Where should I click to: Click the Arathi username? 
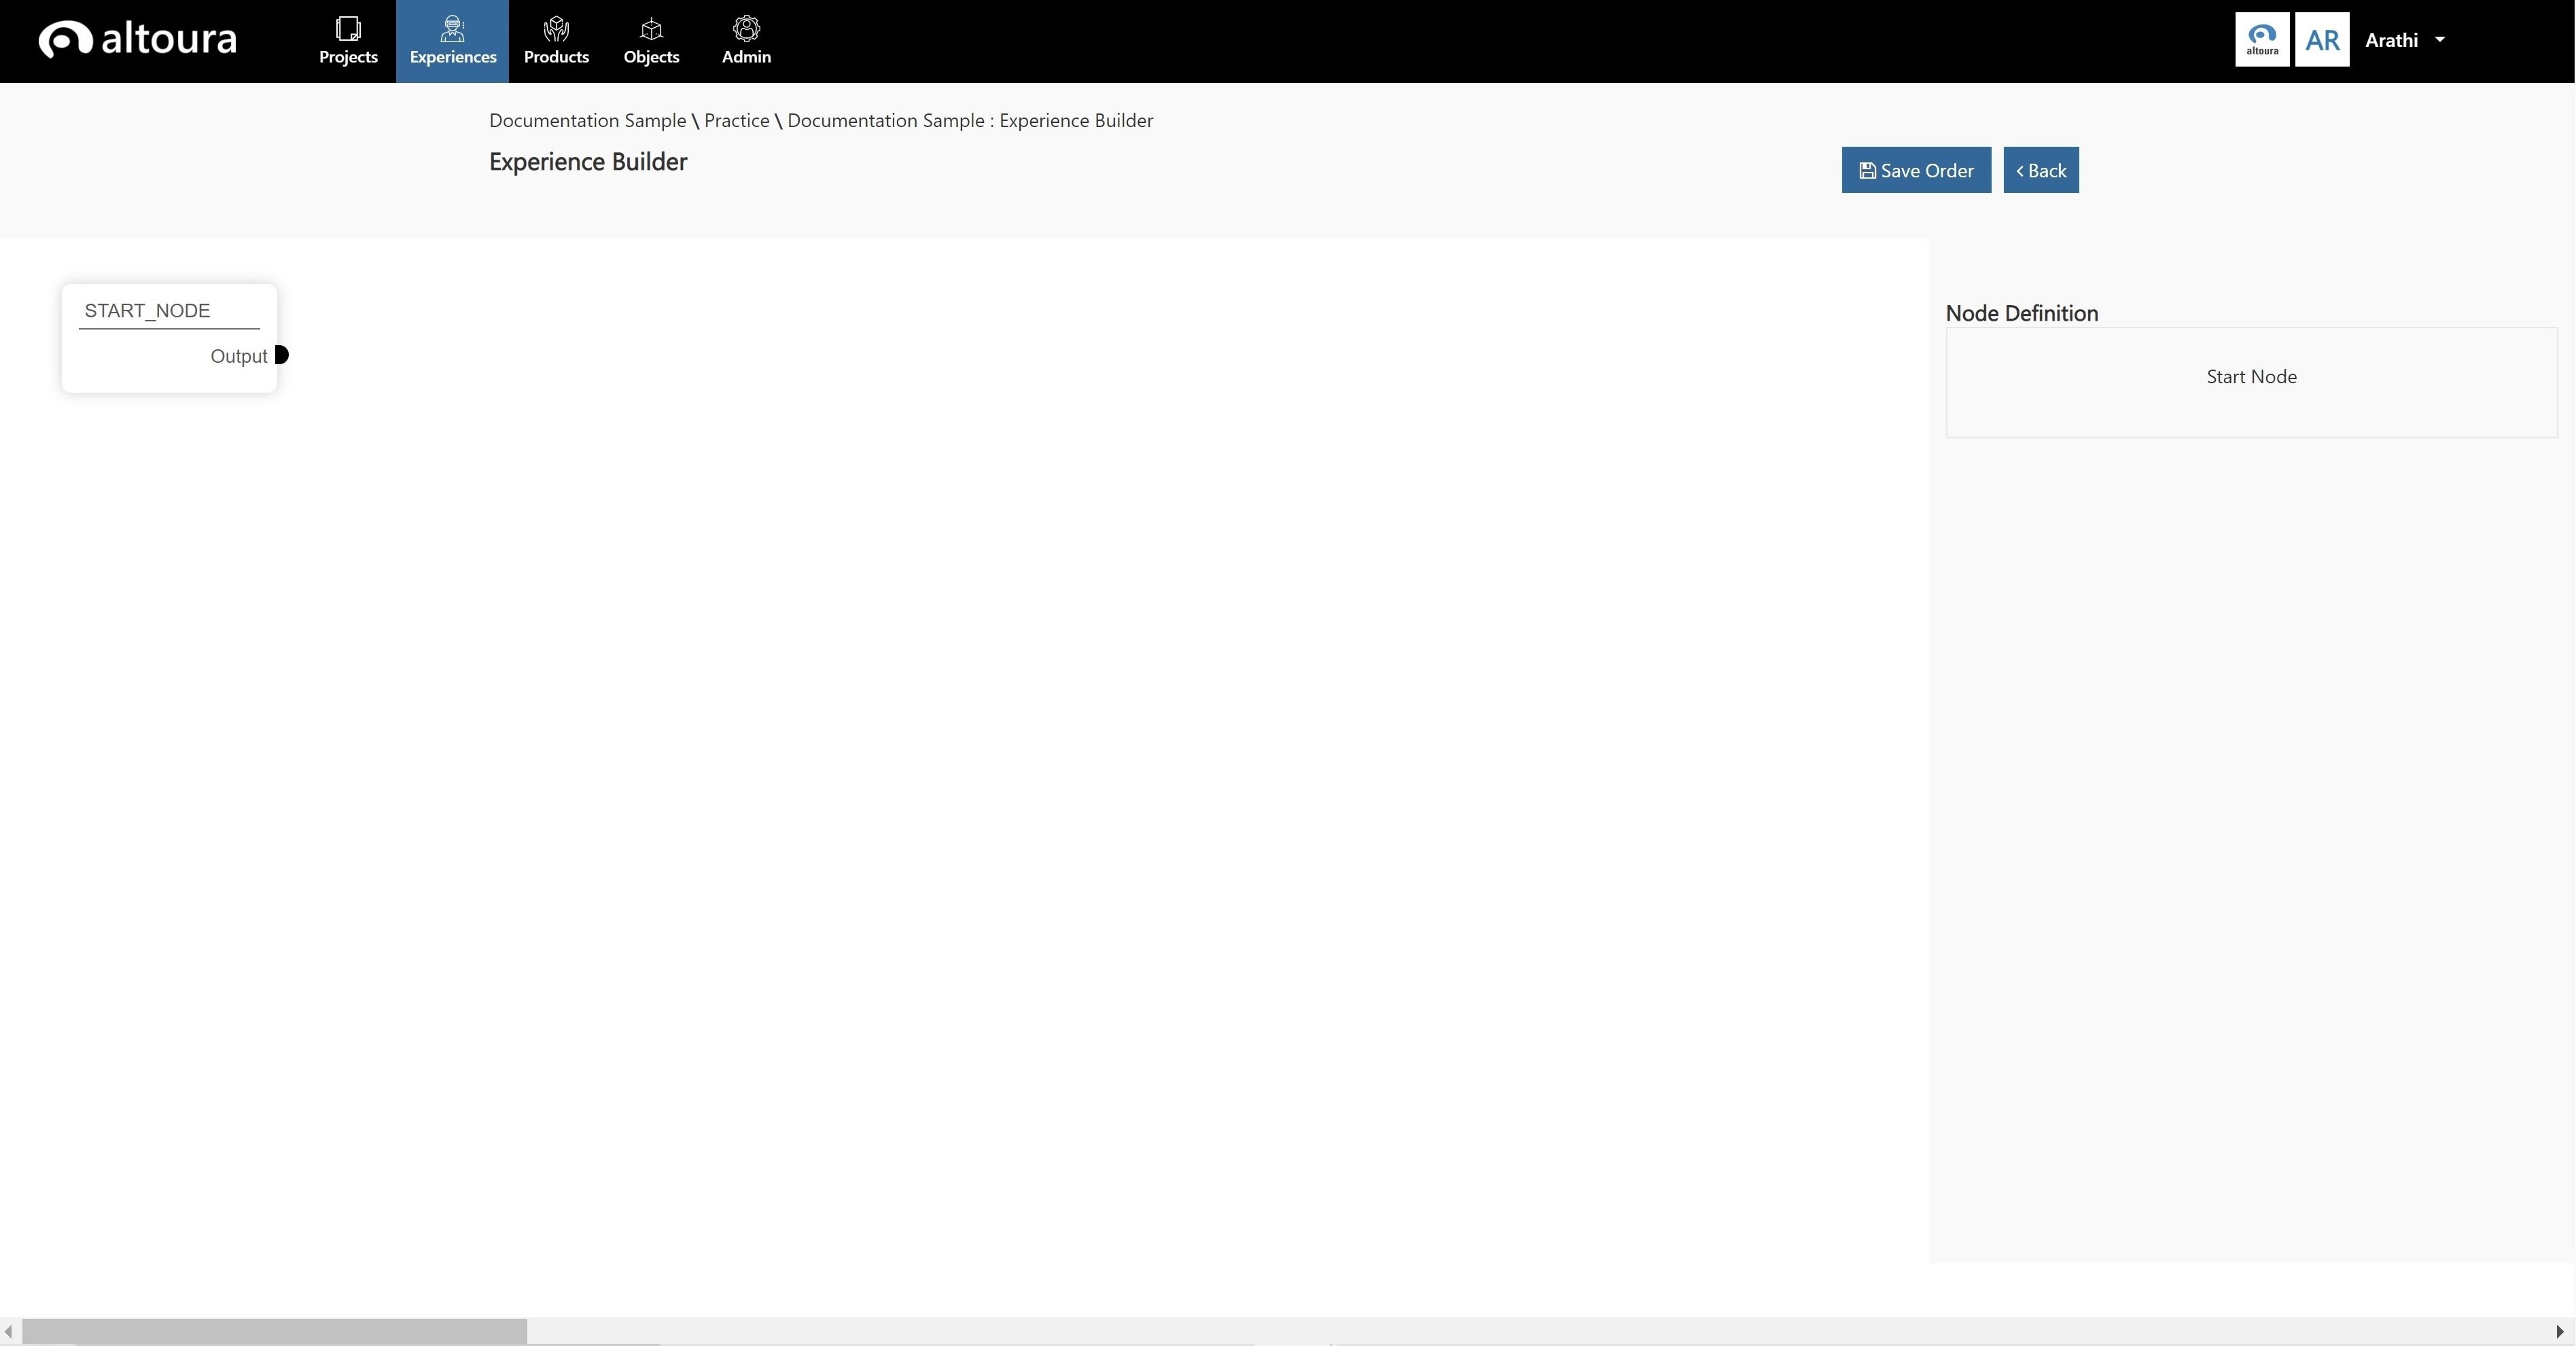tap(2391, 40)
